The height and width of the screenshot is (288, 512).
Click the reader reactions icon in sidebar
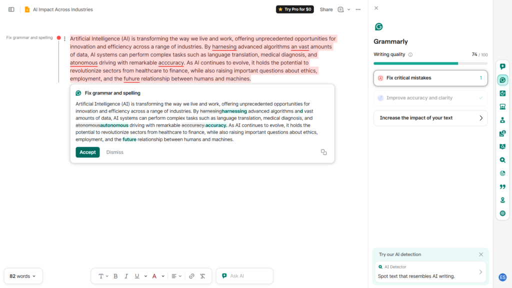tap(502, 107)
